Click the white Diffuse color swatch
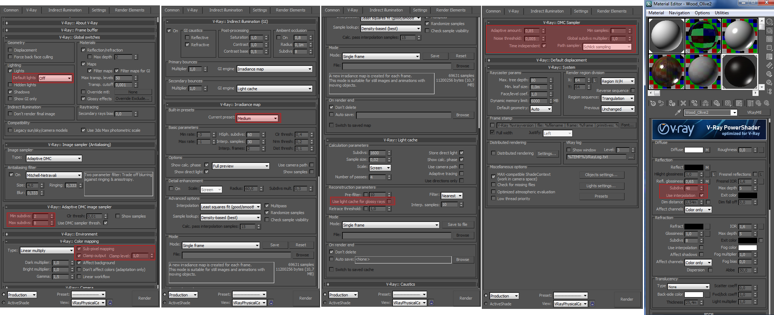This screenshot has width=774, height=315. coord(694,150)
